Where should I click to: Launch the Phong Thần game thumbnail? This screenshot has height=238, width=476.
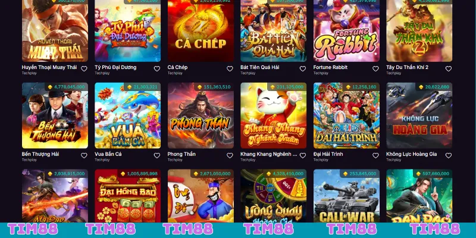coord(201,115)
